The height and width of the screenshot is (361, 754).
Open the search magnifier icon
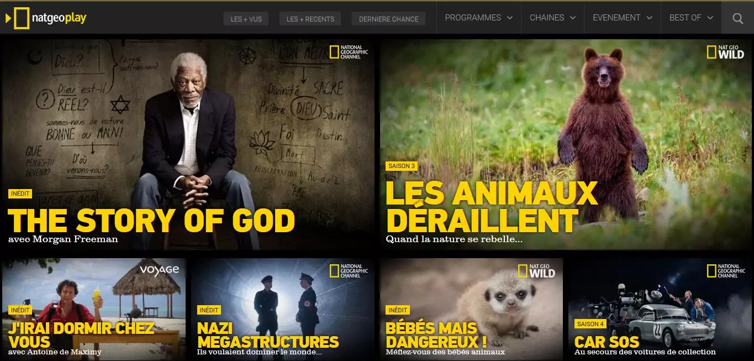[737, 18]
